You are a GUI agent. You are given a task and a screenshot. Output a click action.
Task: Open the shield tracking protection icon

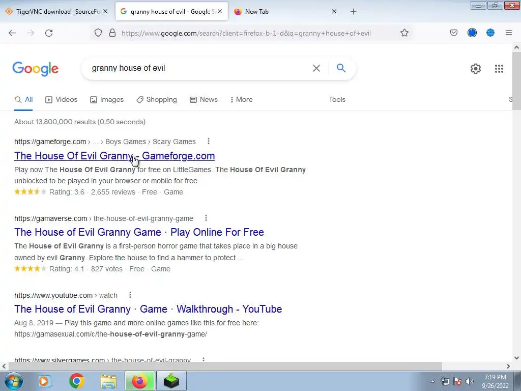point(98,33)
